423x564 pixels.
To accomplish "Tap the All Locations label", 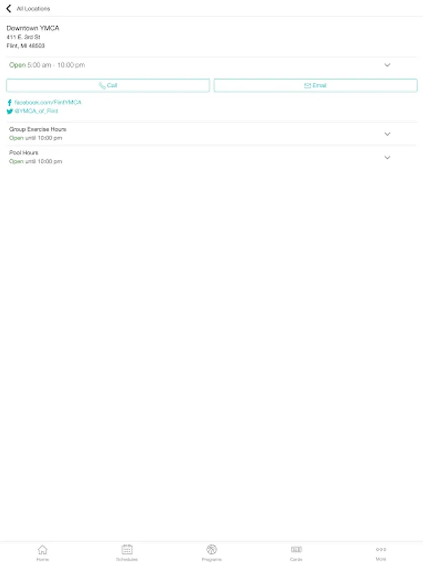I will (x=33, y=9).
